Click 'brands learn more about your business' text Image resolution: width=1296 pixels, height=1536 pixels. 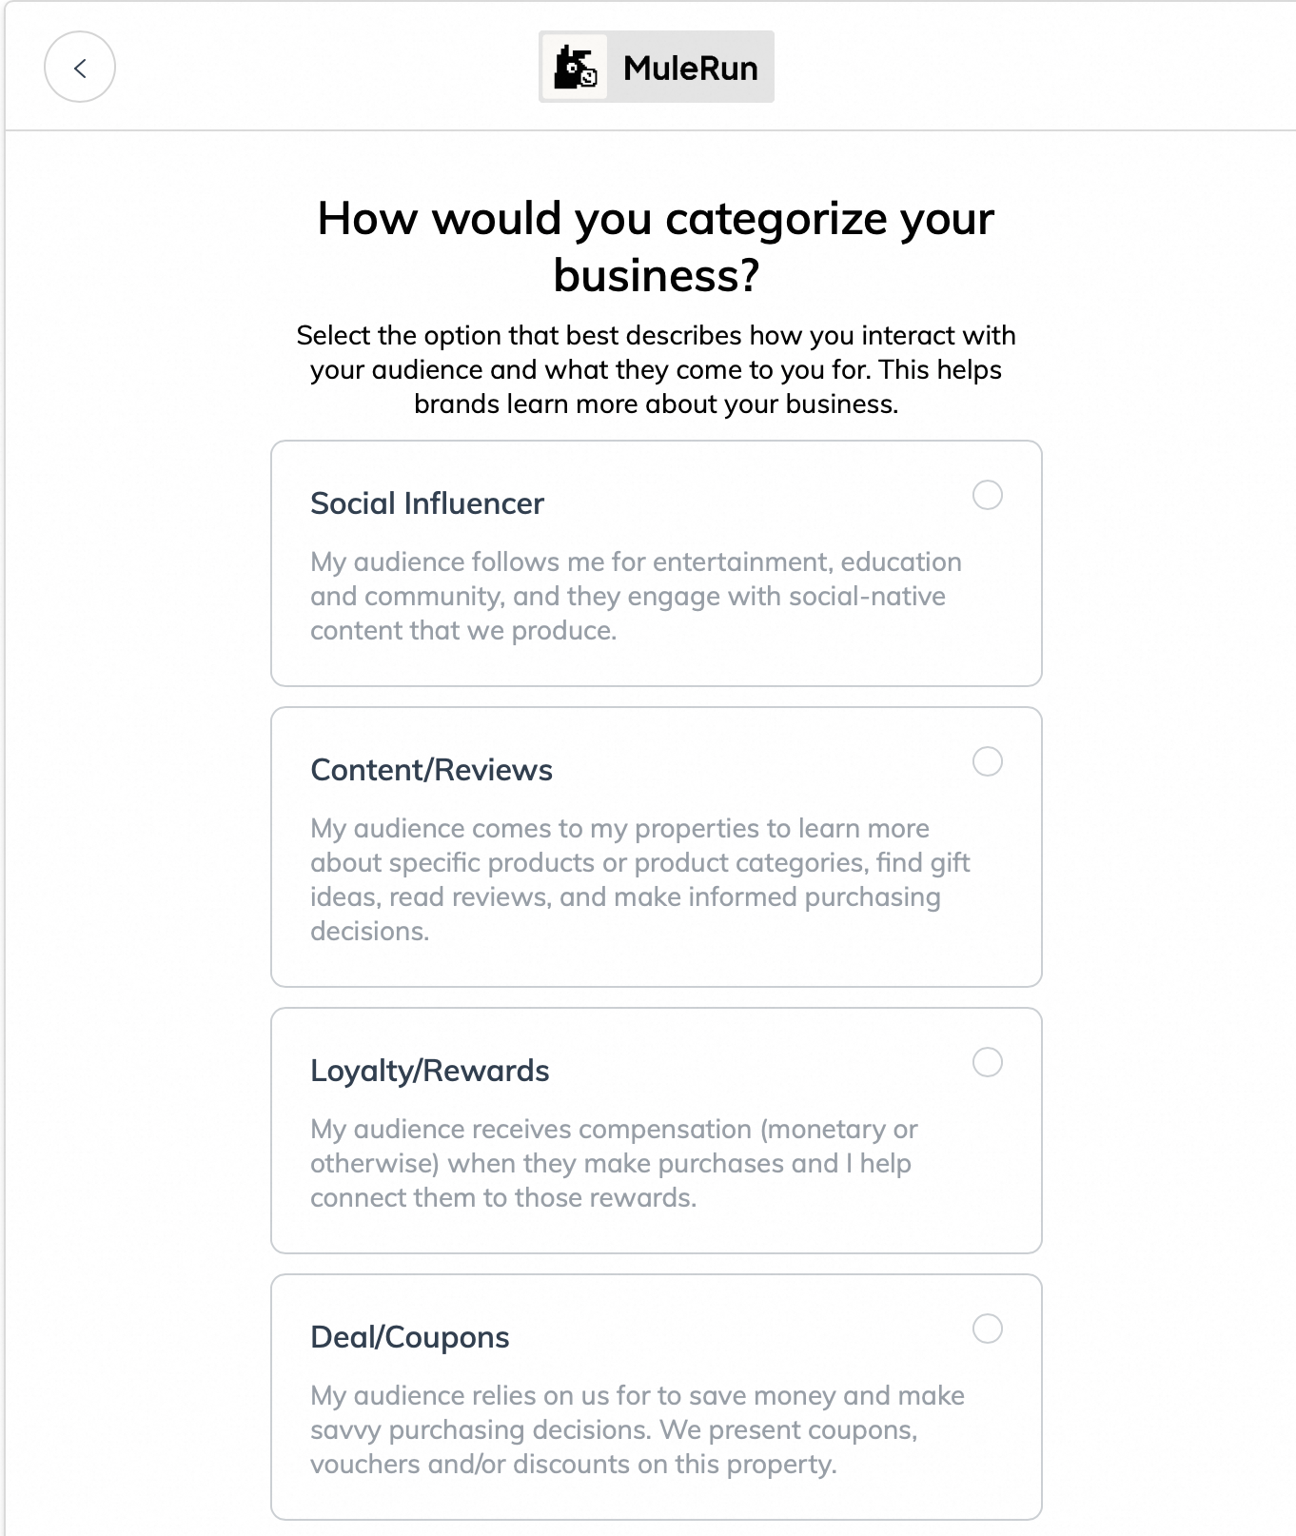656,404
